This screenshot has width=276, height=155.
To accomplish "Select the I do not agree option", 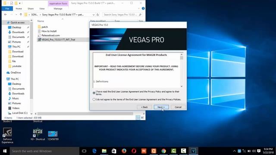I will click(x=94, y=99).
